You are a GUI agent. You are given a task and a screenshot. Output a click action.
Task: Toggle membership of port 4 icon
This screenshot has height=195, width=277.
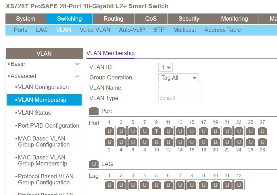click(x=121, y=142)
